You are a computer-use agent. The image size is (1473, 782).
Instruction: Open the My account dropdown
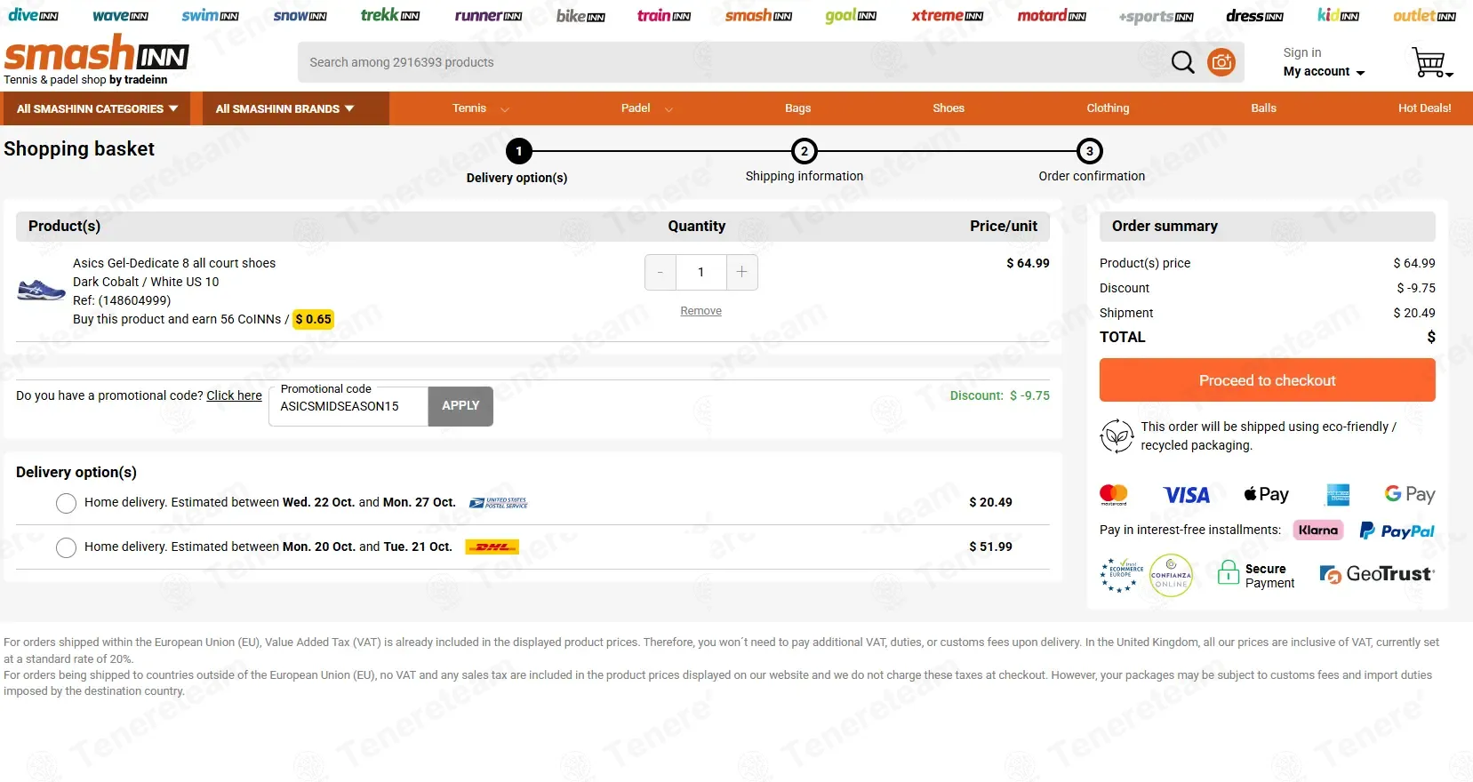1324,71
